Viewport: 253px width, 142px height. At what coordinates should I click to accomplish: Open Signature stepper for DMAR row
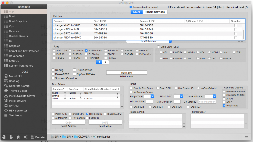click(65, 96)
